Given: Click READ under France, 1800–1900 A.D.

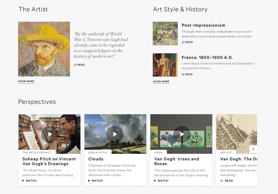Looking at the screenshot, I should click(x=187, y=74).
